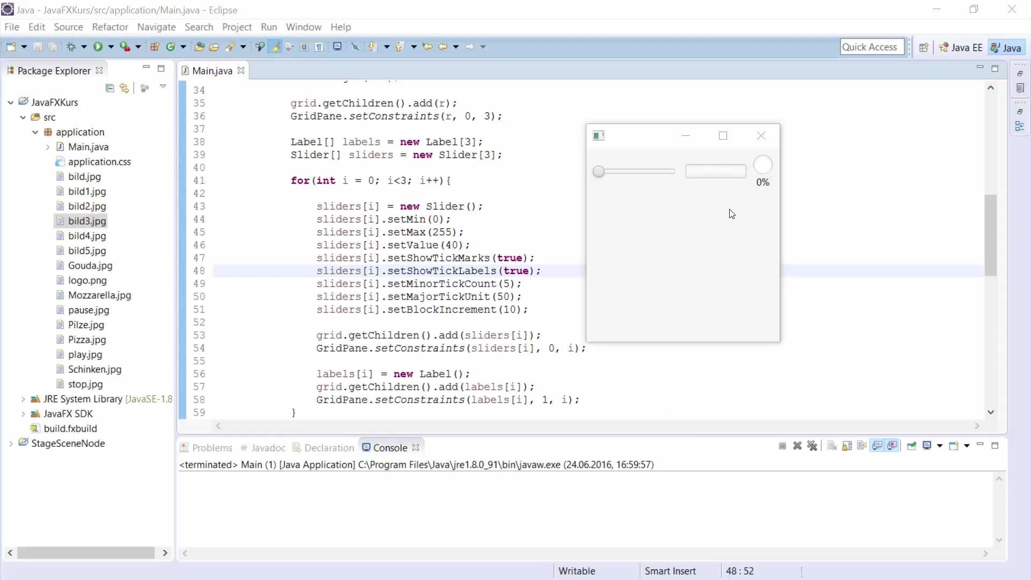Click the Run Last Tool (coverage) icon
The image size is (1031, 580).
125,47
